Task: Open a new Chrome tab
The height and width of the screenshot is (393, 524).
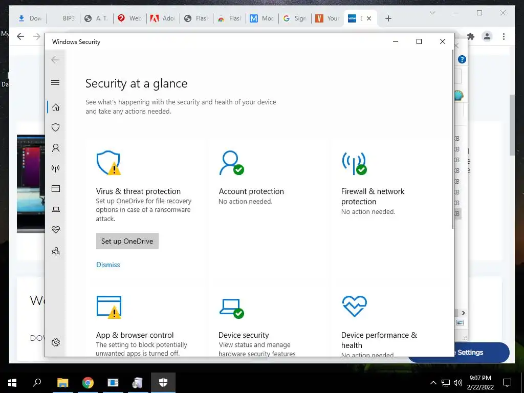Action: pyautogui.click(x=388, y=18)
